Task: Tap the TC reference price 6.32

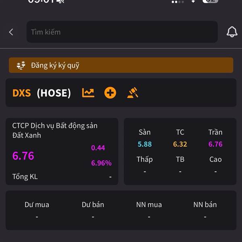Action: coord(180,144)
